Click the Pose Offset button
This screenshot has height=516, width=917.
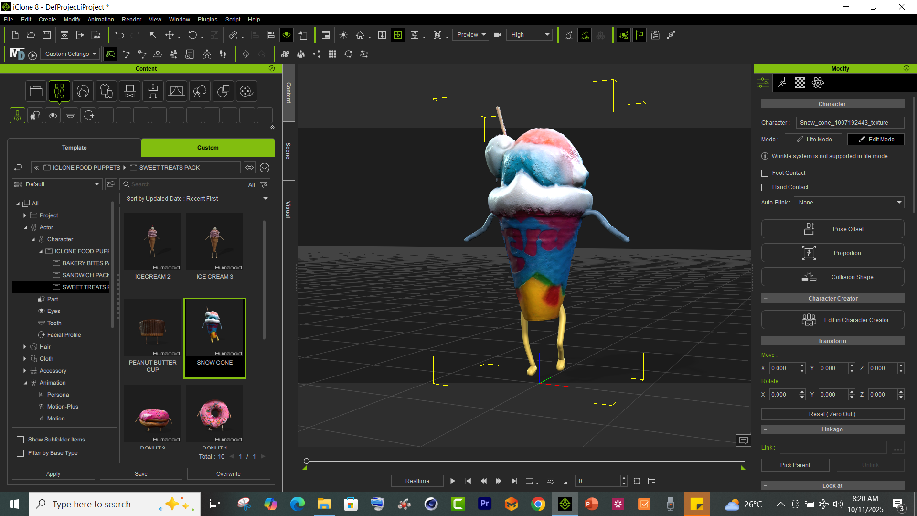[832, 229]
